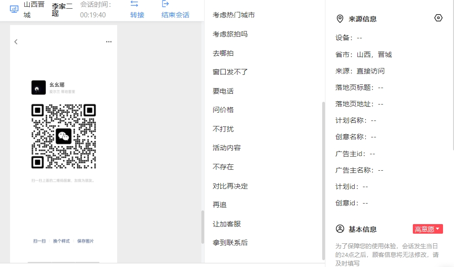Click the 幺幺瑶 name on QR card

click(x=57, y=84)
